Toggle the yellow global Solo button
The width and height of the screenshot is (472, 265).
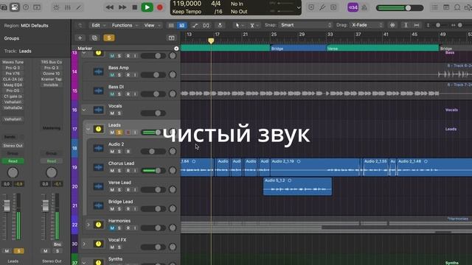click(x=108, y=38)
